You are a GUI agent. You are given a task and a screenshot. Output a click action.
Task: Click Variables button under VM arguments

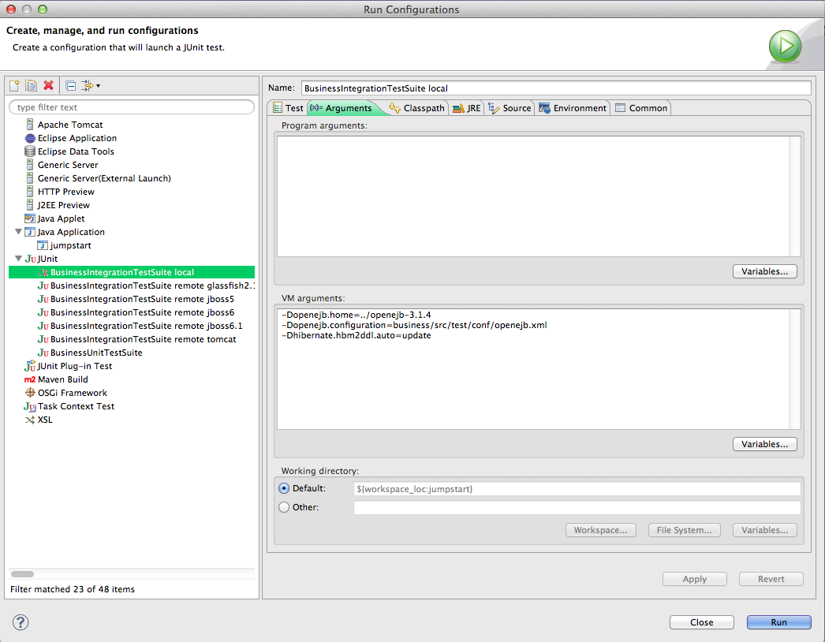[764, 444]
